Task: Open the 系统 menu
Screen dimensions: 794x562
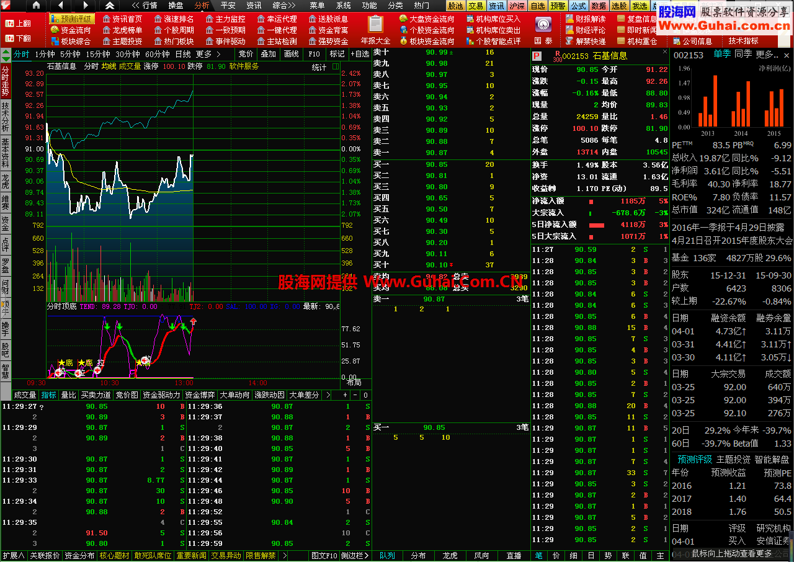Action: coord(344,5)
